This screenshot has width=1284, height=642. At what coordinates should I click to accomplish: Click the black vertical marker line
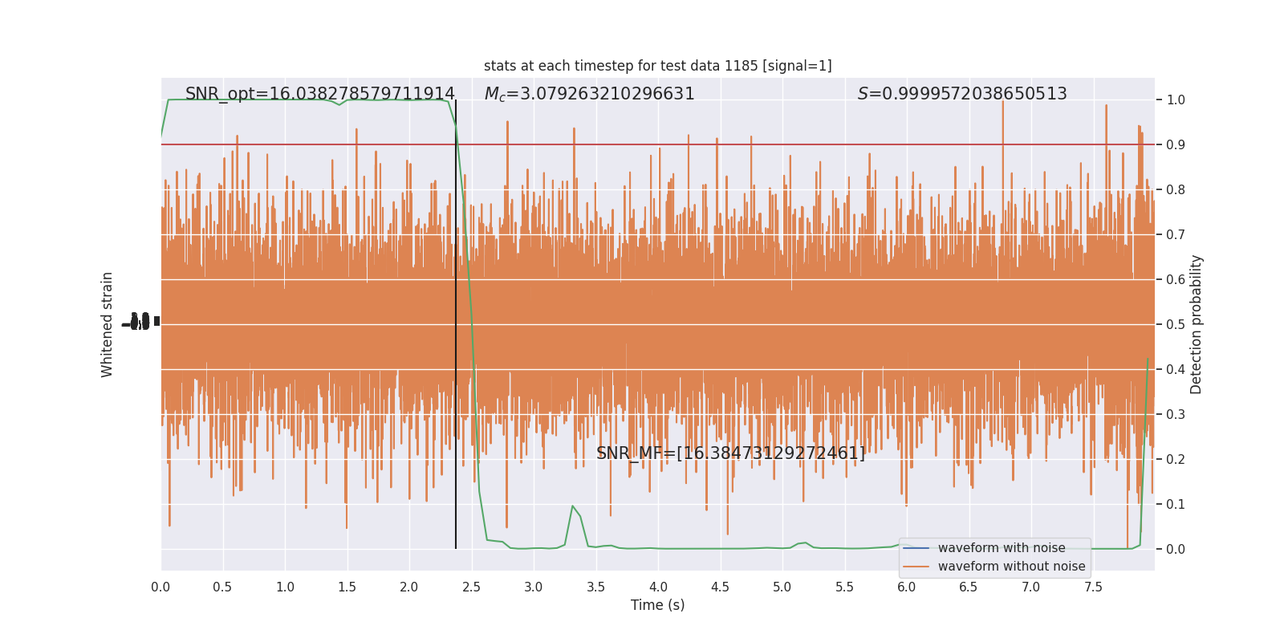click(x=456, y=324)
